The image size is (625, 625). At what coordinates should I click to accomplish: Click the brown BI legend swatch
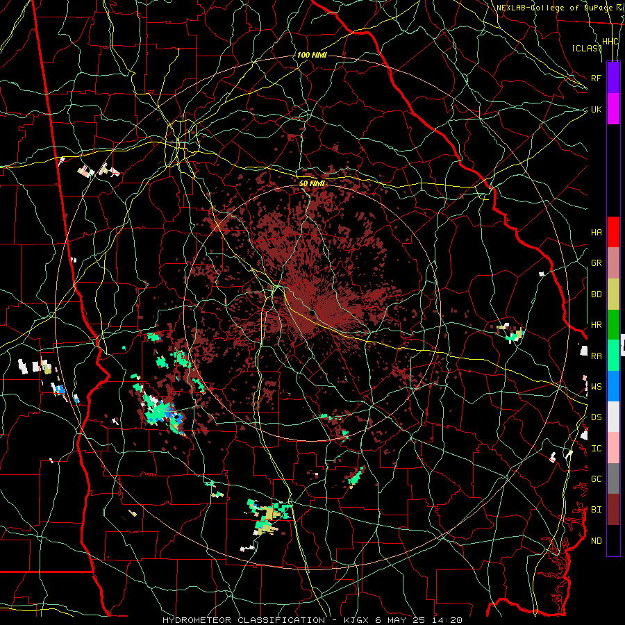pyautogui.click(x=613, y=510)
